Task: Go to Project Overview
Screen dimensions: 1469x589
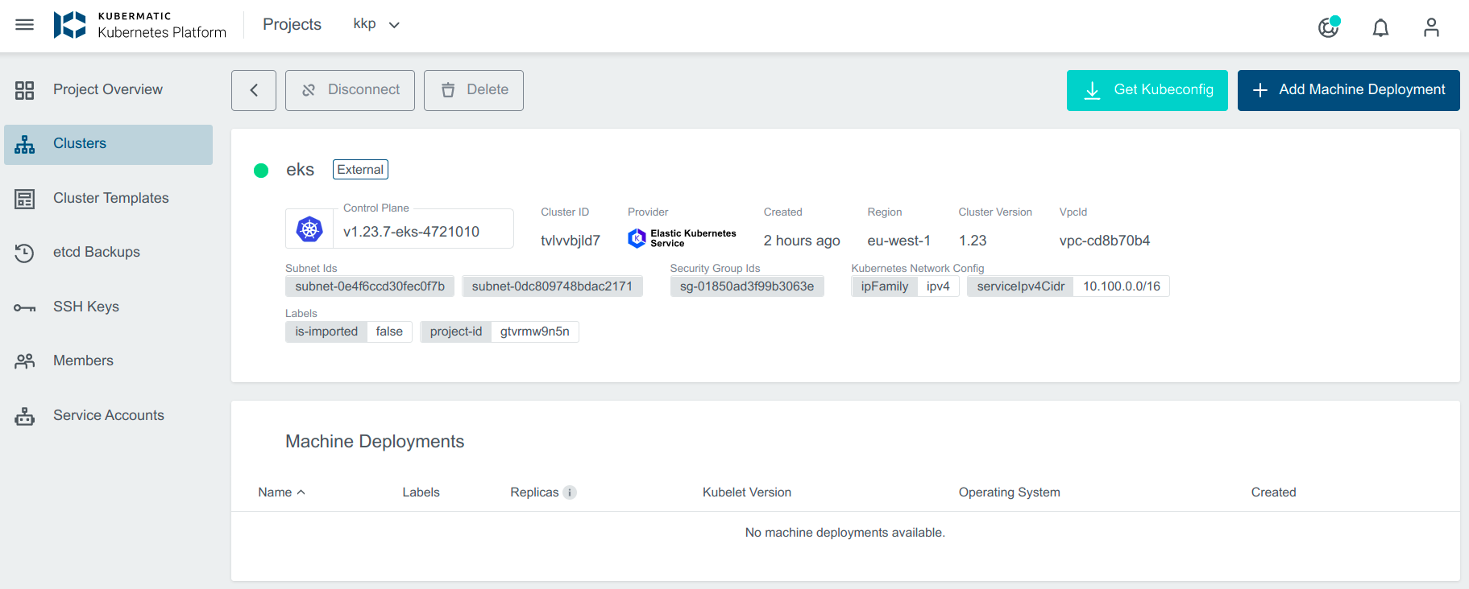Action: 107,90
